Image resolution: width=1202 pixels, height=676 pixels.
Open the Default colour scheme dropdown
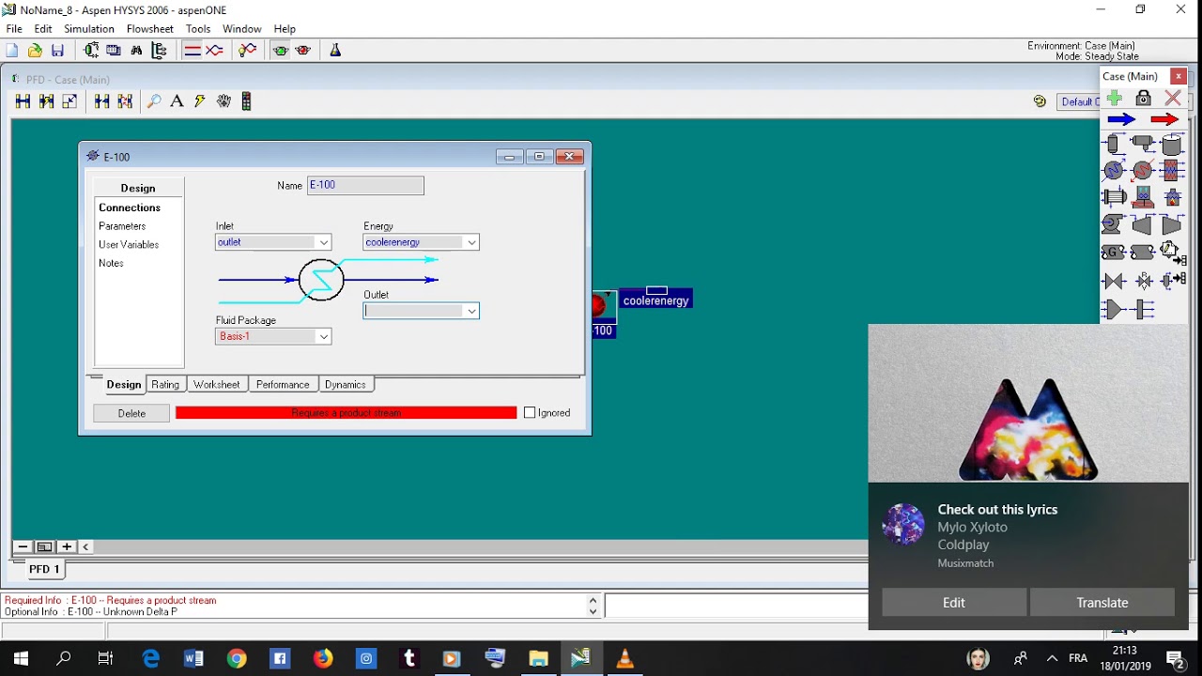tap(1078, 101)
